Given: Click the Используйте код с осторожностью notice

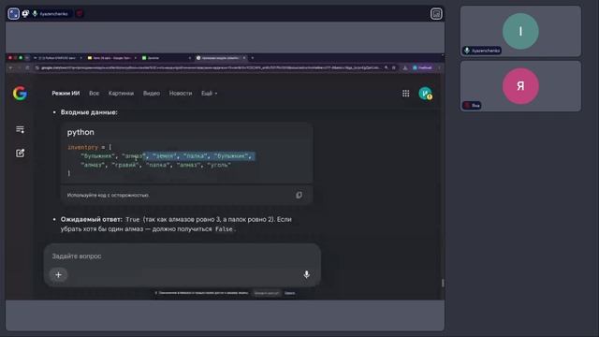Looking at the screenshot, I should pos(109,196).
